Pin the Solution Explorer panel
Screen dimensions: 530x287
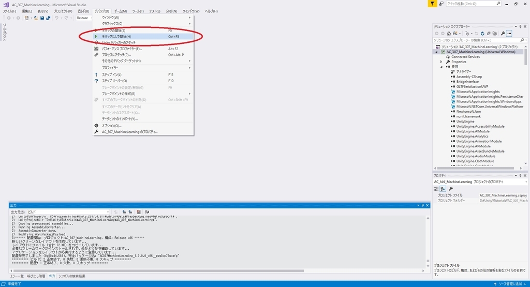[521, 26]
